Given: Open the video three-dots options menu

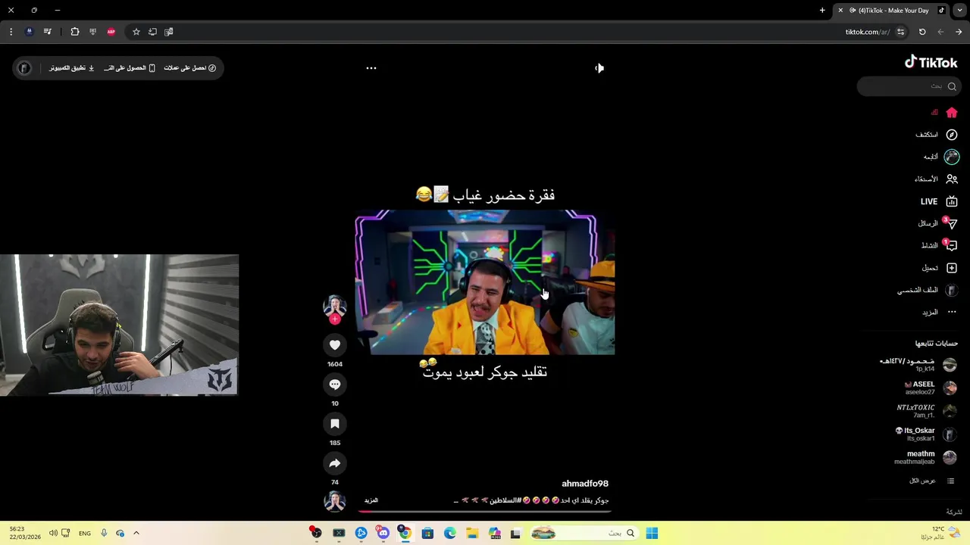Looking at the screenshot, I should pyautogui.click(x=371, y=68).
